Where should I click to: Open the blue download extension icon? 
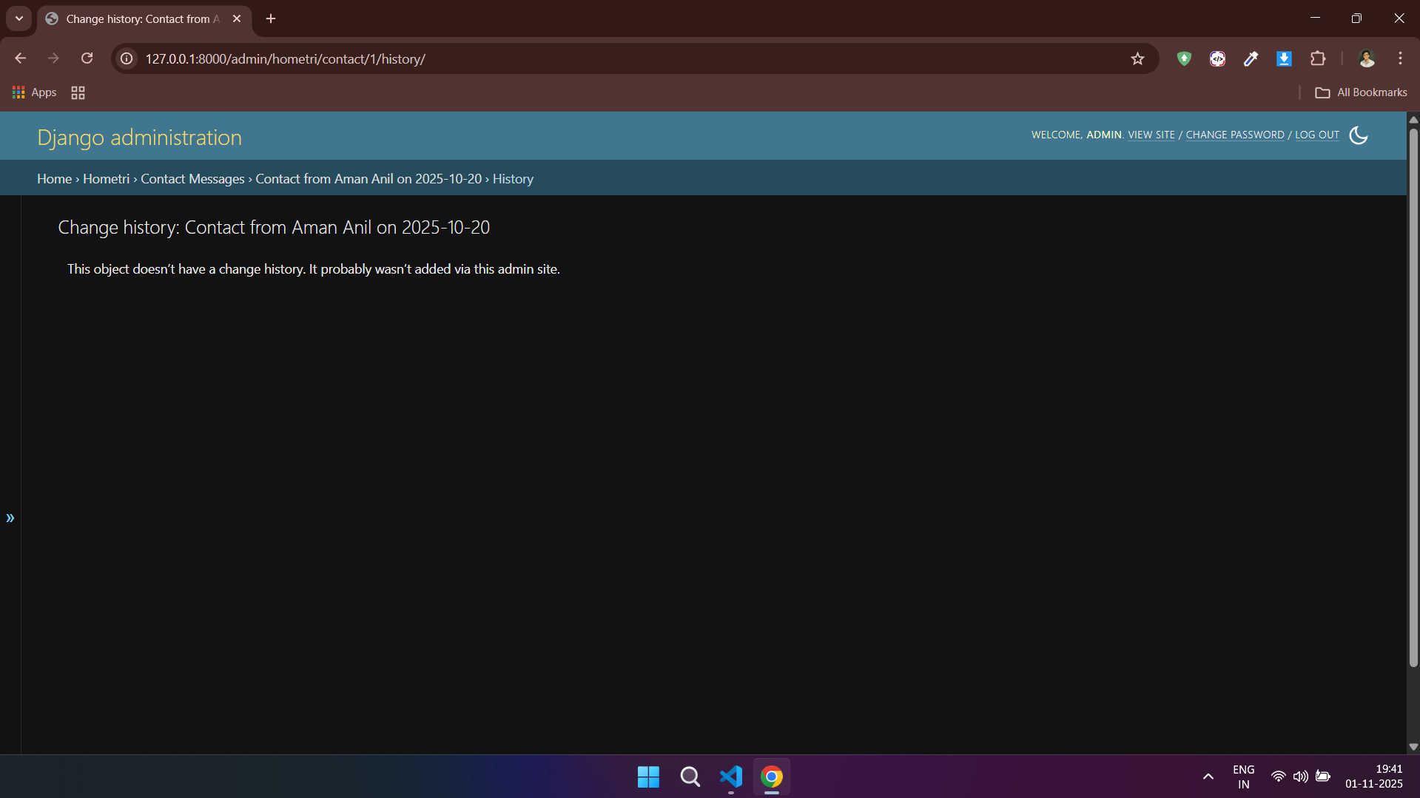pos(1284,58)
